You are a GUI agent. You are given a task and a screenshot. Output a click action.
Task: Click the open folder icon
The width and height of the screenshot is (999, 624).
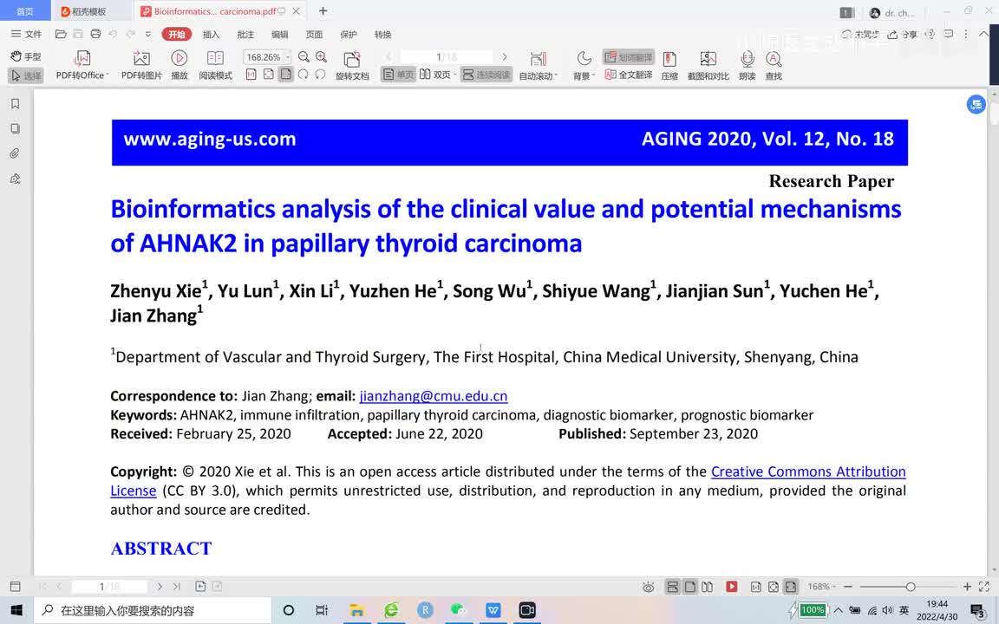[62, 35]
